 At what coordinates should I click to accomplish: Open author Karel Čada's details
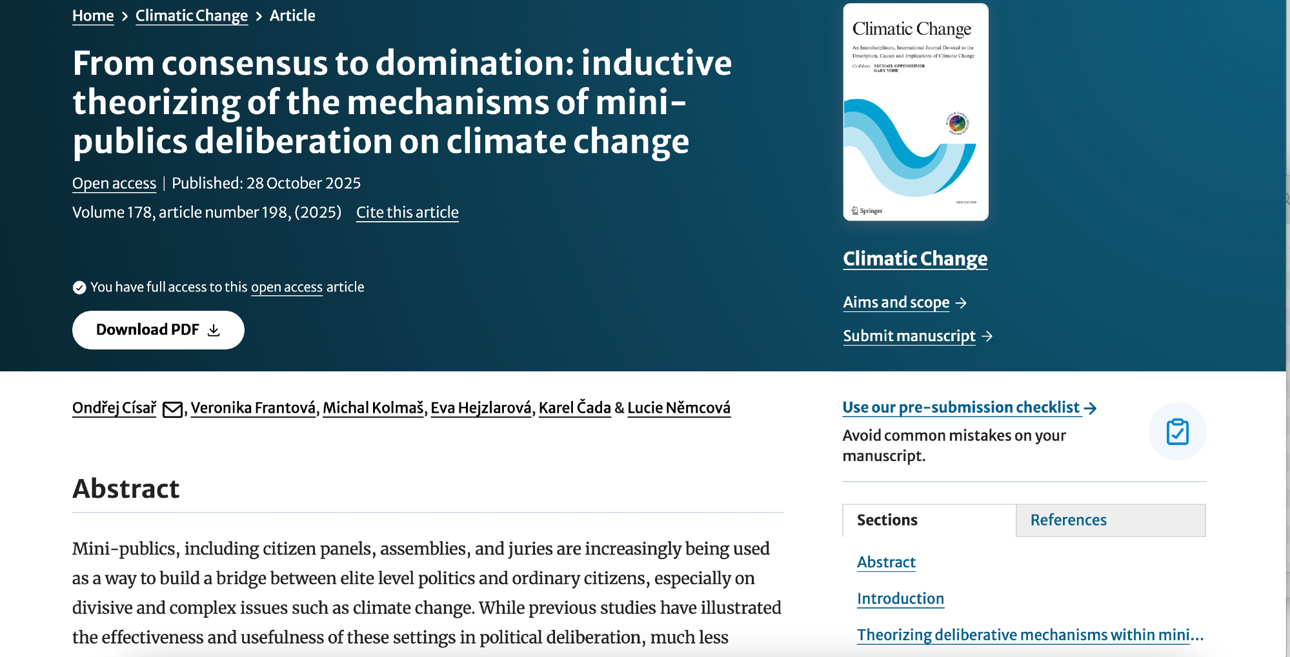(x=574, y=408)
